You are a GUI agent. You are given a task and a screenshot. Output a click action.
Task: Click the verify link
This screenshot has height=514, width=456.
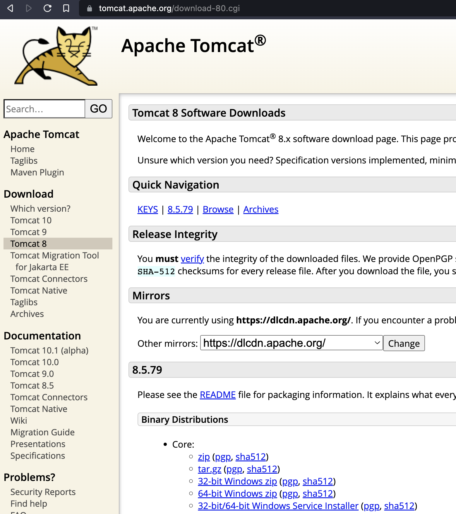tap(192, 259)
